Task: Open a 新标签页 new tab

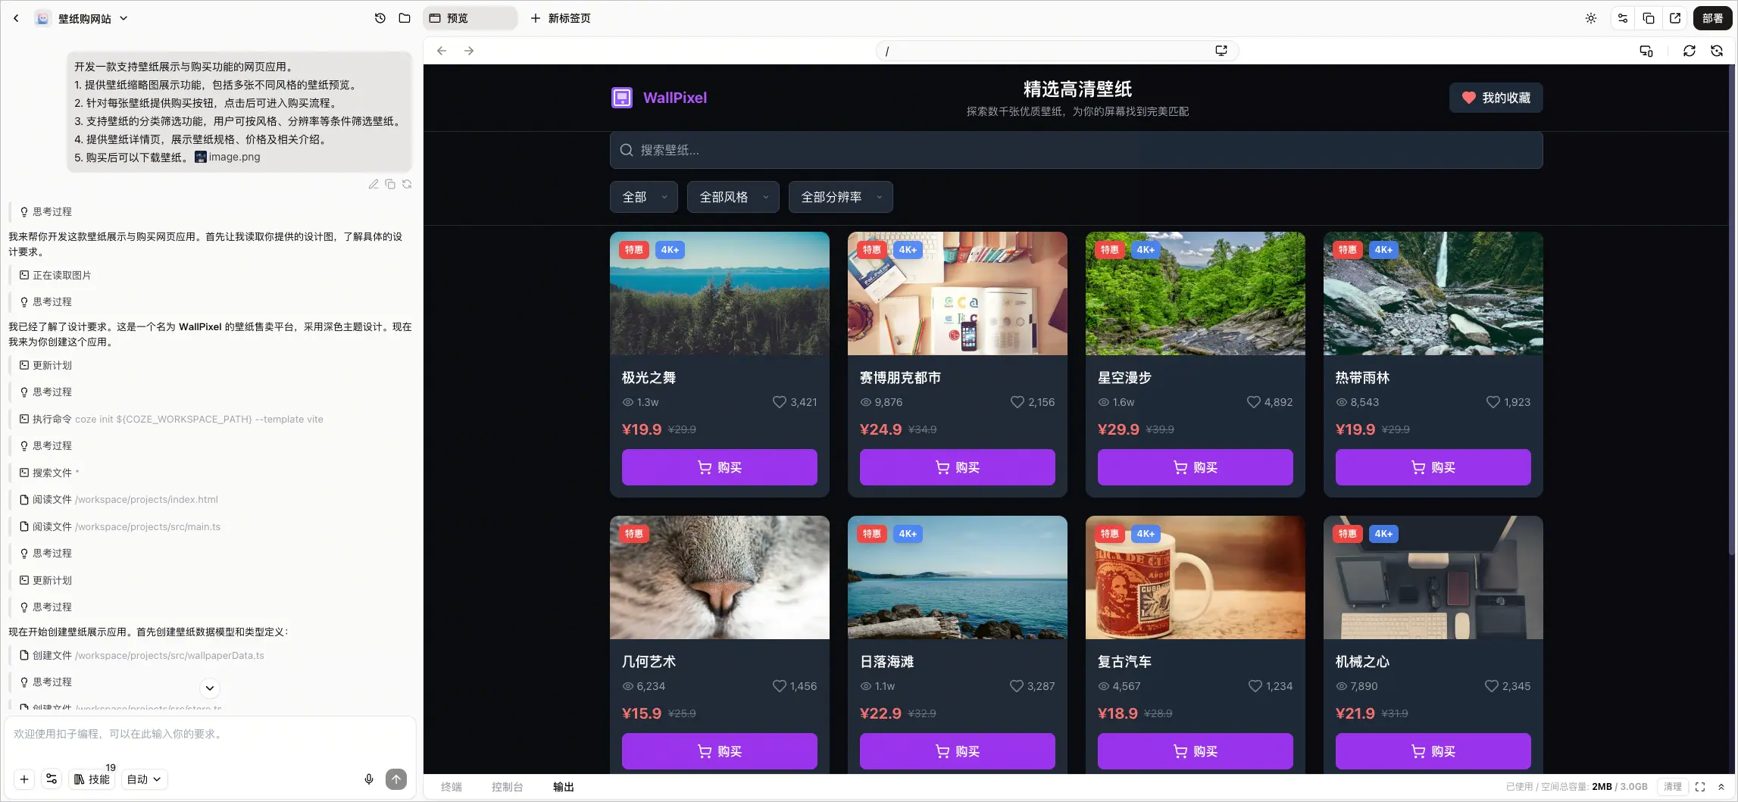Action: pos(561,18)
